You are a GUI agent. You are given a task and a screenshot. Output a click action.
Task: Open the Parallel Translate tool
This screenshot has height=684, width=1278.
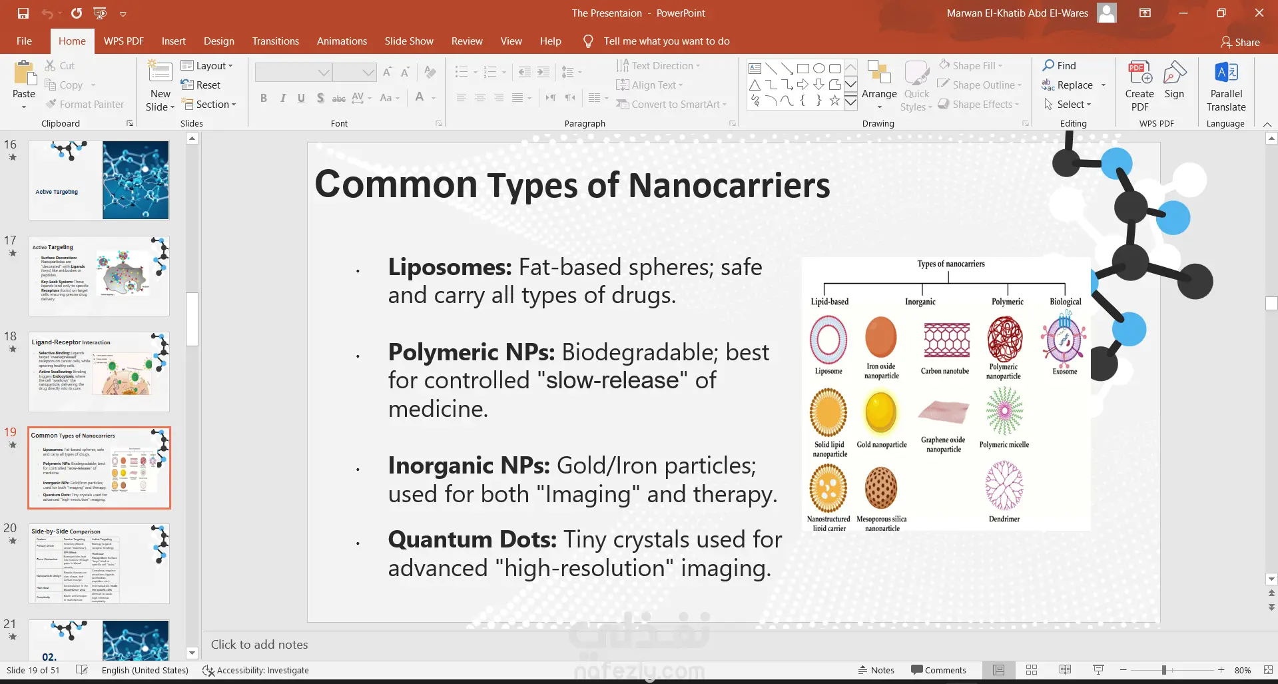[1226, 86]
